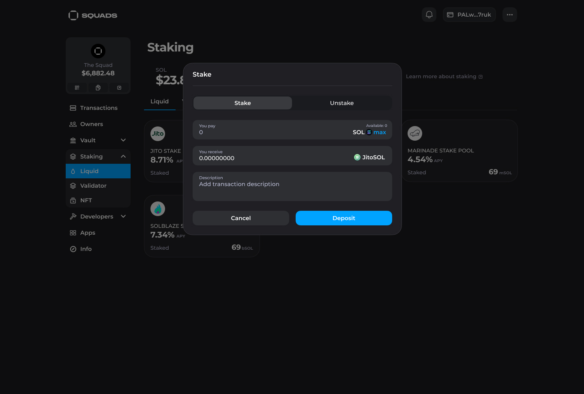
Task: Click the SolBlaze flame icon
Action: [x=158, y=209]
